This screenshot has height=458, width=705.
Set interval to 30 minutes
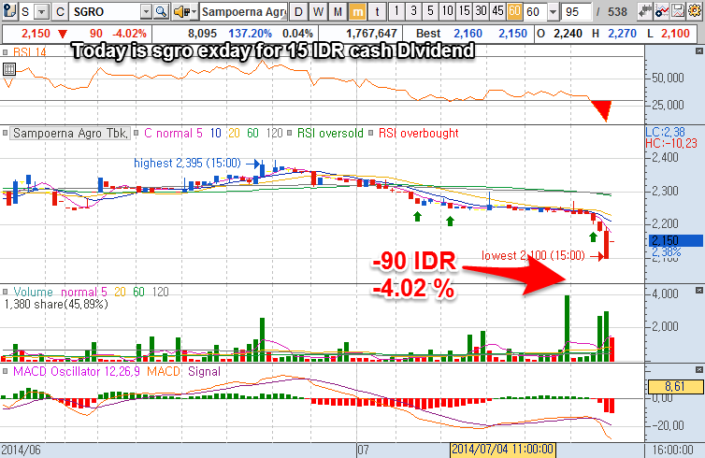pyautogui.click(x=481, y=11)
